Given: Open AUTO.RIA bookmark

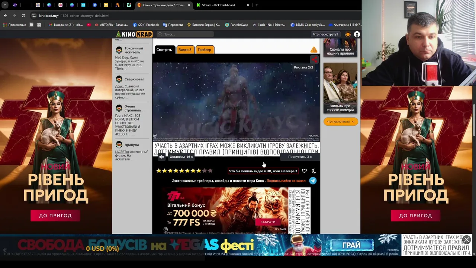Looking at the screenshot, I should [x=111, y=25].
